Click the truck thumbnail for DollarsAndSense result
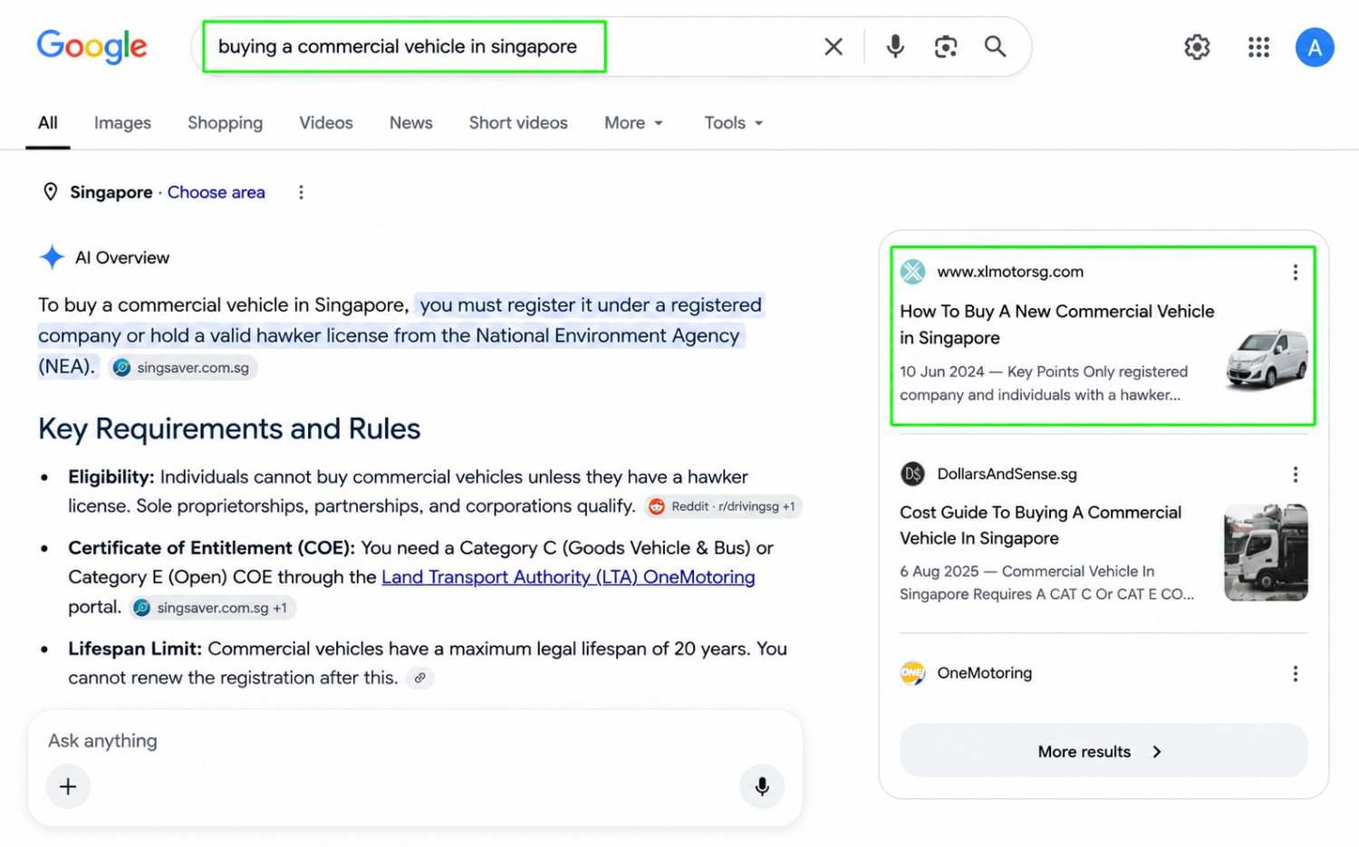The height and width of the screenshot is (847, 1359). click(1266, 553)
